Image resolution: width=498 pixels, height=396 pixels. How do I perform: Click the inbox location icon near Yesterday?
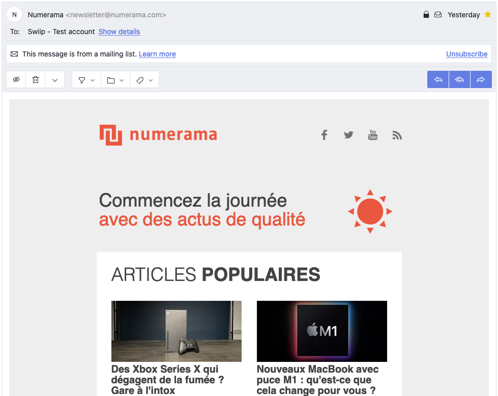pos(438,15)
